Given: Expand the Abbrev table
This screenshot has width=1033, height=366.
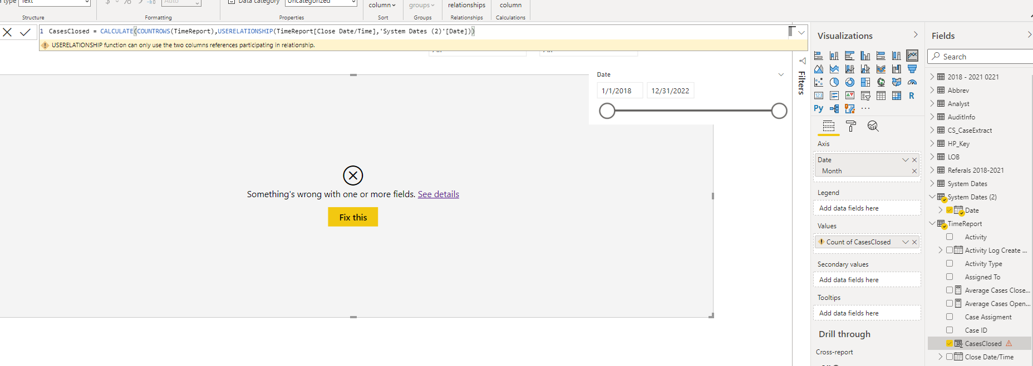Looking at the screenshot, I should tap(932, 90).
